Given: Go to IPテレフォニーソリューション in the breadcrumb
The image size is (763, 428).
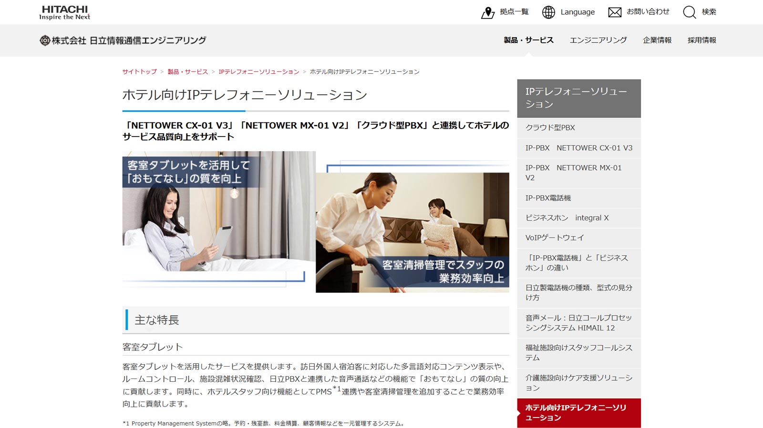Looking at the screenshot, I should (x=258, y=71).
